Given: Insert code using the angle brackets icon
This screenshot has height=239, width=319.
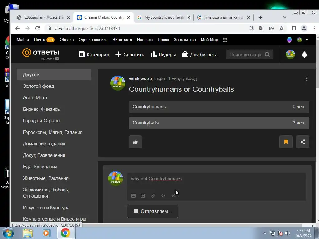Looking at the screenshot, I should (163, 196).
